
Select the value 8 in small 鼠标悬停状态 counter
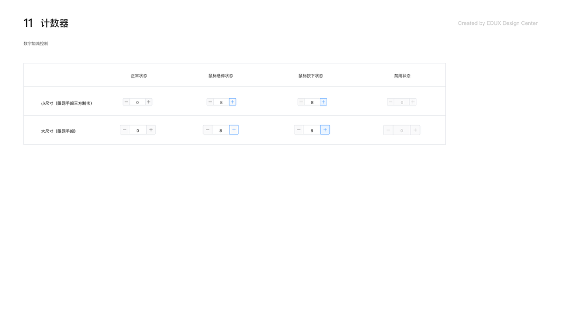(221, 102)
